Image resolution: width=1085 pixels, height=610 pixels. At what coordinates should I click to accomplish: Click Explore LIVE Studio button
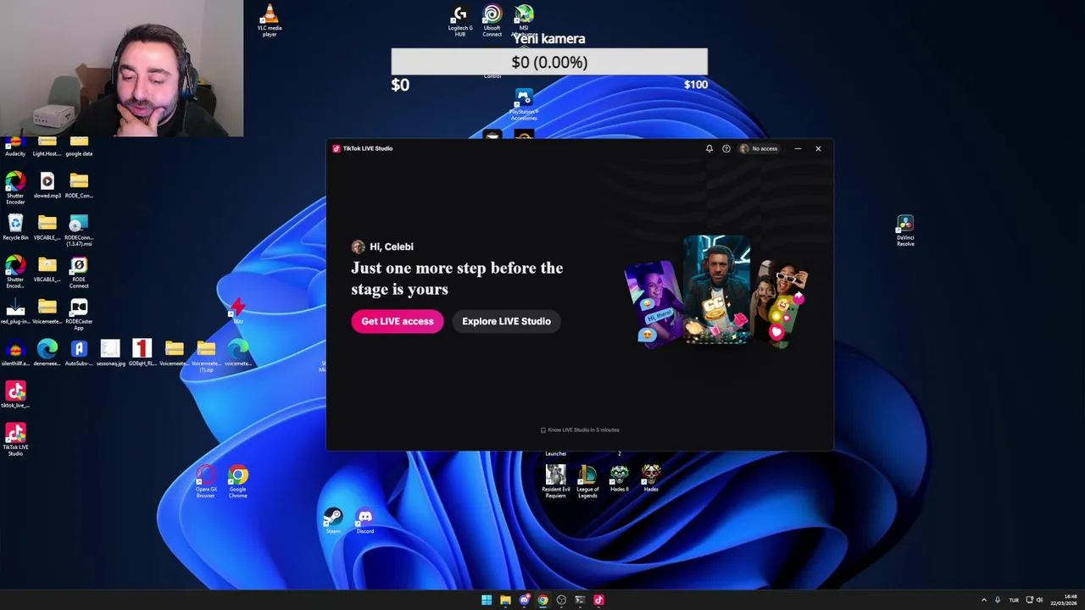coord(506,321)
